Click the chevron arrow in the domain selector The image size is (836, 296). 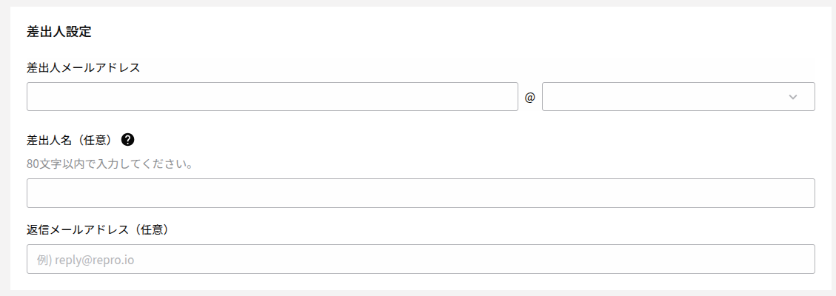(793, 97)
